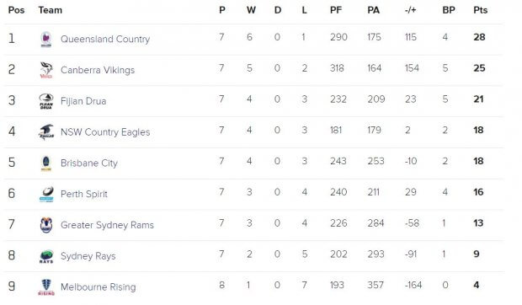Click the Brisbane City team logo

pyautogui.click(x=46, y=163)
